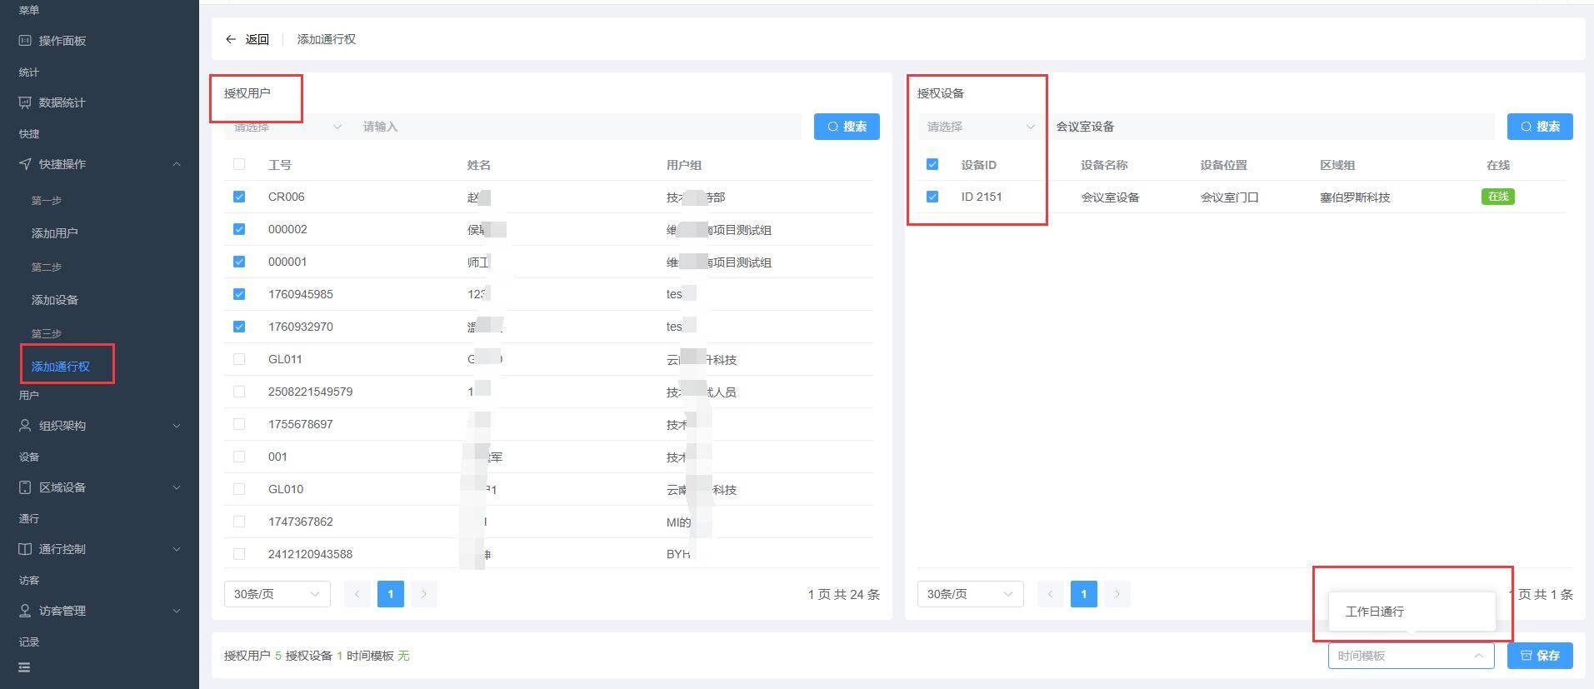This screenshot has height=689, width=1594.
Task: Click the 数据统计 statistics icon
Action: (25, 102)
